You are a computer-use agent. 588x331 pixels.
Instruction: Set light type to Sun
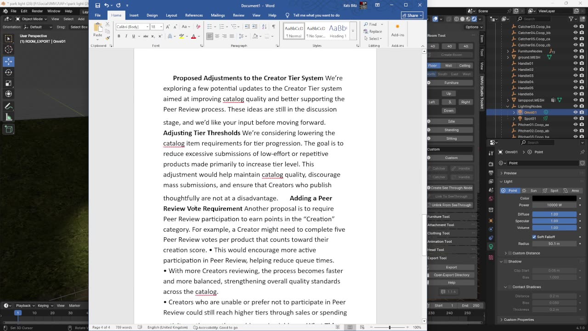pyautogui.click(x=530, y=190)
